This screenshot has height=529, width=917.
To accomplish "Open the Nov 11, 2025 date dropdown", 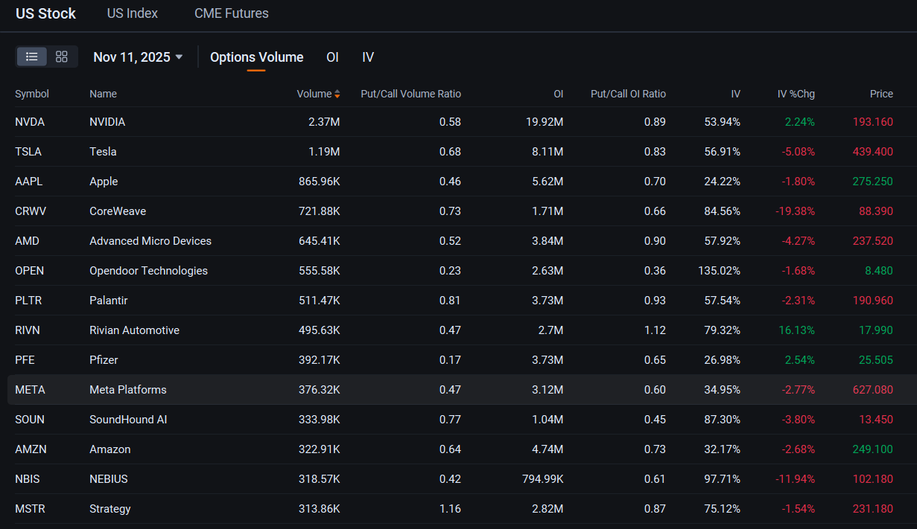I will (138, 57).
